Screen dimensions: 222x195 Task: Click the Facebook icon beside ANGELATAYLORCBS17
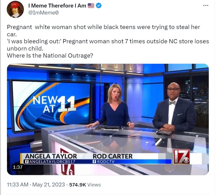tap(27, 162)
